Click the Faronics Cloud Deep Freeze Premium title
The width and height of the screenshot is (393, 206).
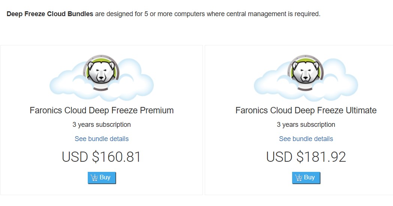point(102,110)
